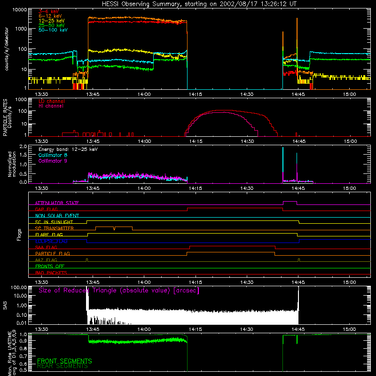Click the bright green FRONT SEGMENTS label
Viewport: 376px width, 376px height.
tap(64, 361)
